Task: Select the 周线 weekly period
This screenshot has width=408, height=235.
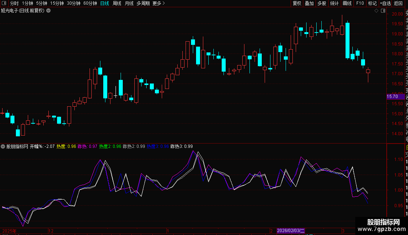Action: click(x=117, y=3)
